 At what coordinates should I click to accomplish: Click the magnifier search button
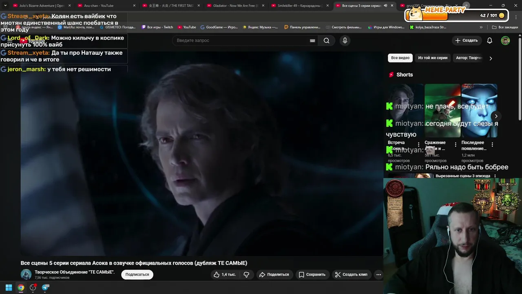tap(326, 40)
